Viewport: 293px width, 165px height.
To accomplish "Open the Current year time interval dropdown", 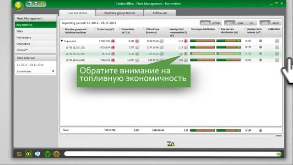I will (x=36, y=71).
